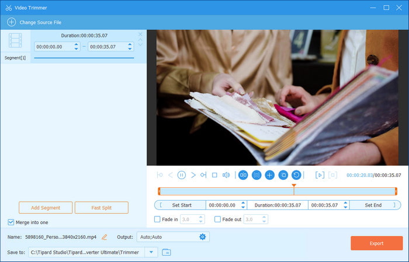The width and height of the screenshot is (409, 262).
Task: Increase segment end time 00:00:35.07 in the left panel
Action: 130,44
